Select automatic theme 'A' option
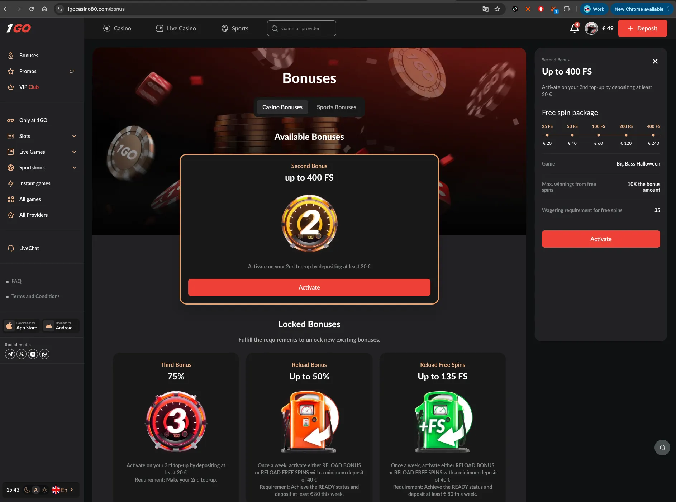This screenshot has height=502, width=676. pos(35,490)
